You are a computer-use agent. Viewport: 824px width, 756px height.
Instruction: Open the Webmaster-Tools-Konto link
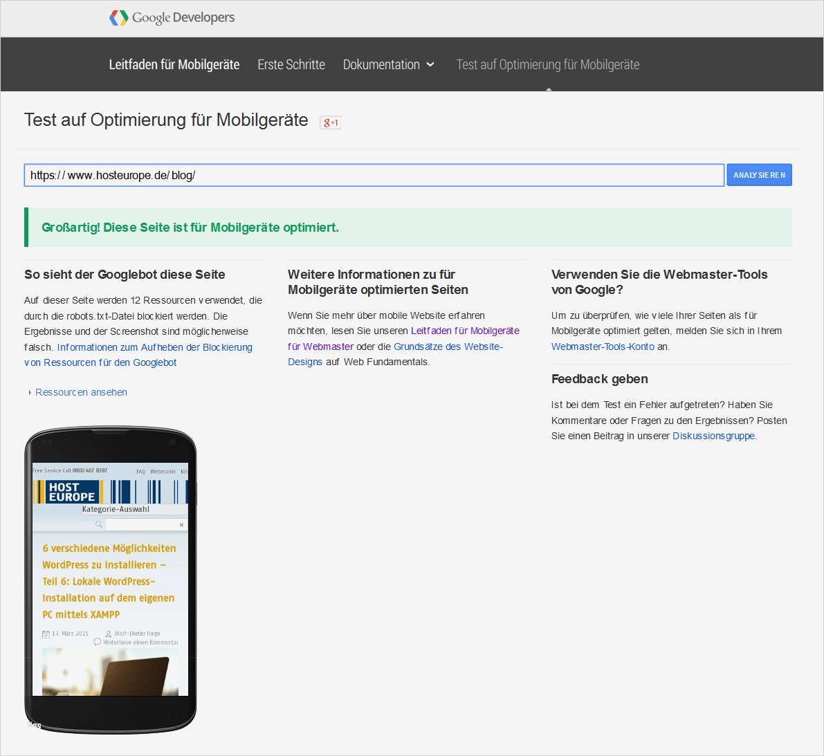[x=603, y=347]
